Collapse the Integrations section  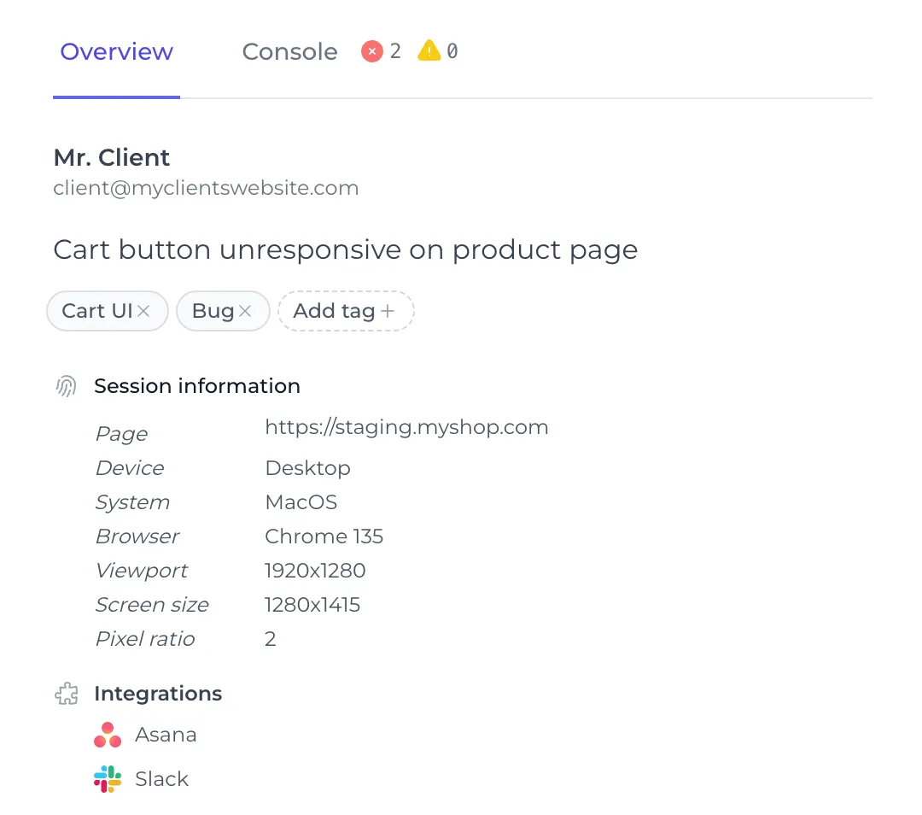[x=158, y=693]
